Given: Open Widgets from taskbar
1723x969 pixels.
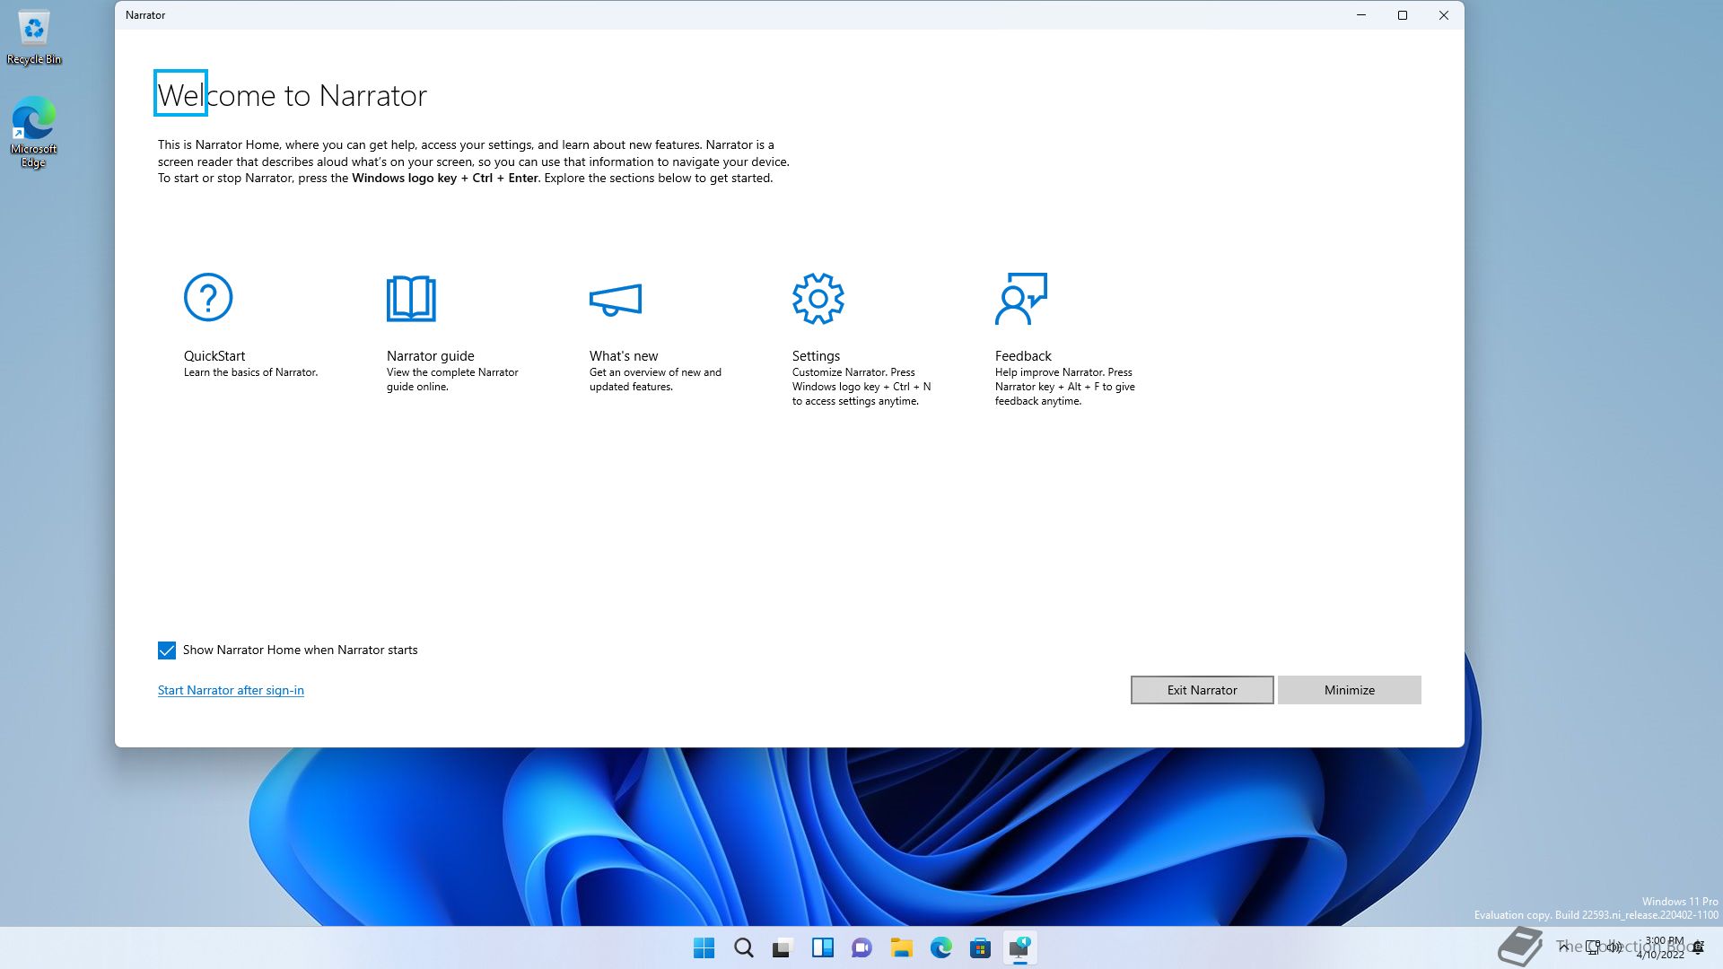Looking at the screenshot, I should 823,947.
